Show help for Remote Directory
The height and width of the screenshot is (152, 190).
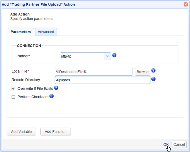click(x=153, y=79)
